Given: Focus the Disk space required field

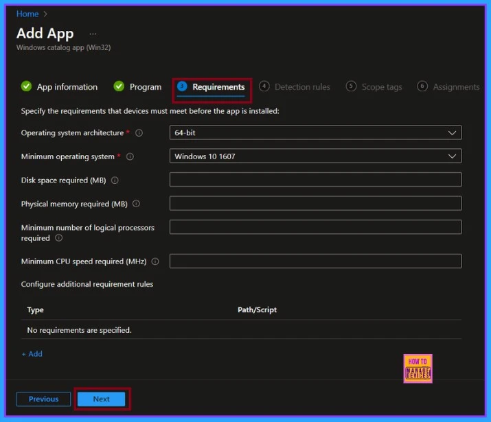Looking at the screenshot, I should point(315,180).
